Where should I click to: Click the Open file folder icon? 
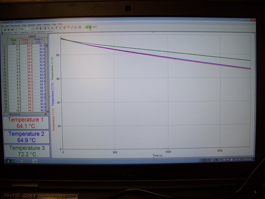(x=5, y=29)
